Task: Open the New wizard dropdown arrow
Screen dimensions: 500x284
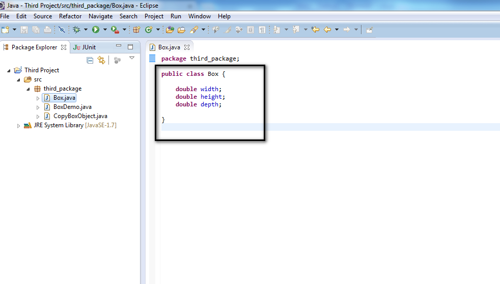Action: point(14,30)
